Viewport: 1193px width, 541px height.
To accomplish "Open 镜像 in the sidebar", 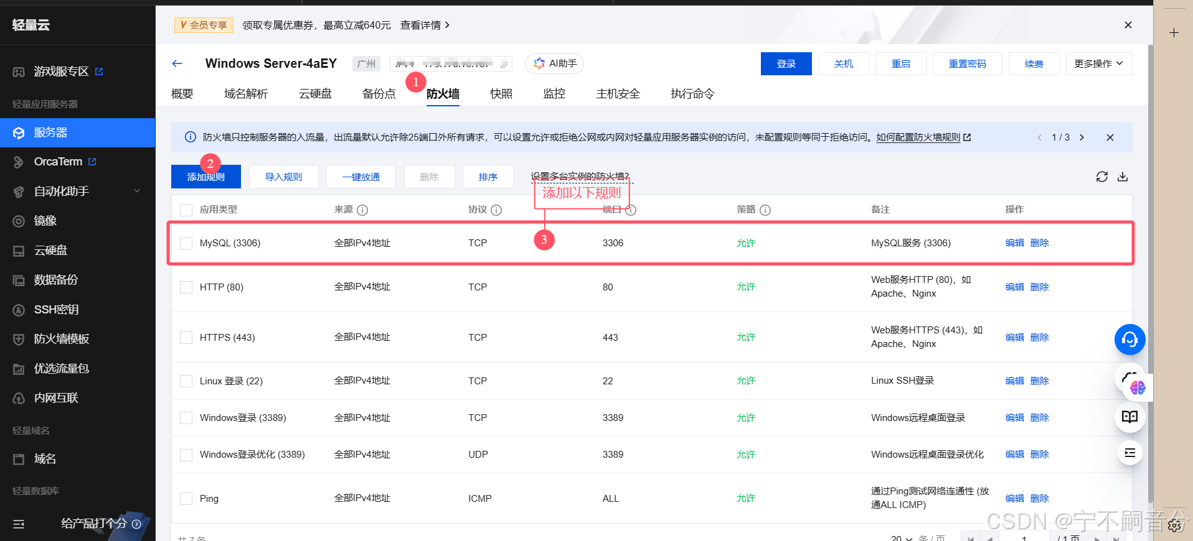I will tap(45, 221).
